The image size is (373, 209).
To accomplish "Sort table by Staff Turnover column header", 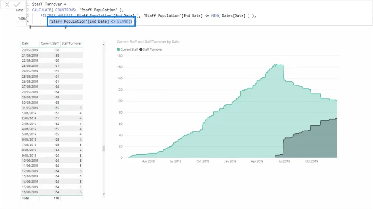I will click(72, 43).
